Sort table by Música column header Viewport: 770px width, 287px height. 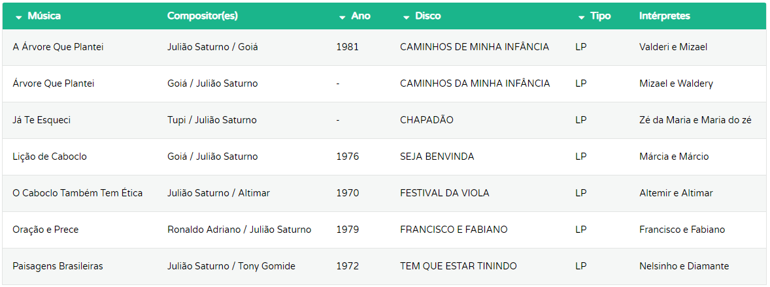44,16
